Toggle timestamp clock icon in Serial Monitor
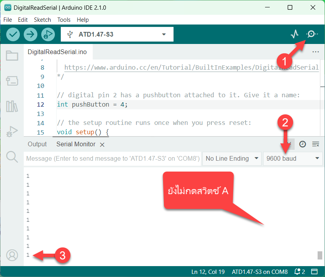The width and height of the screenshot is (325, 277). (302, 144)
